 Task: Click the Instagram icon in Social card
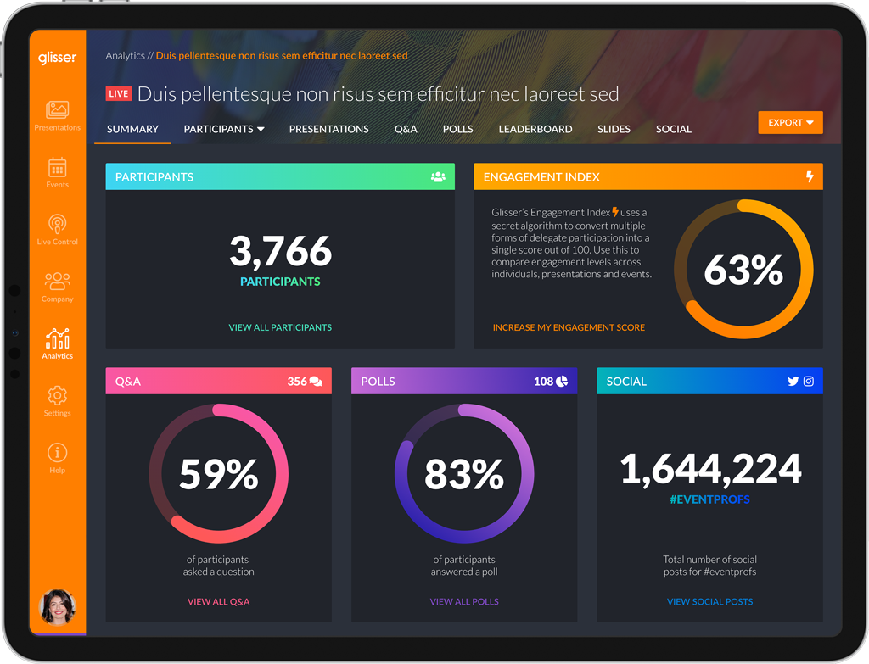tap(809, 382)
